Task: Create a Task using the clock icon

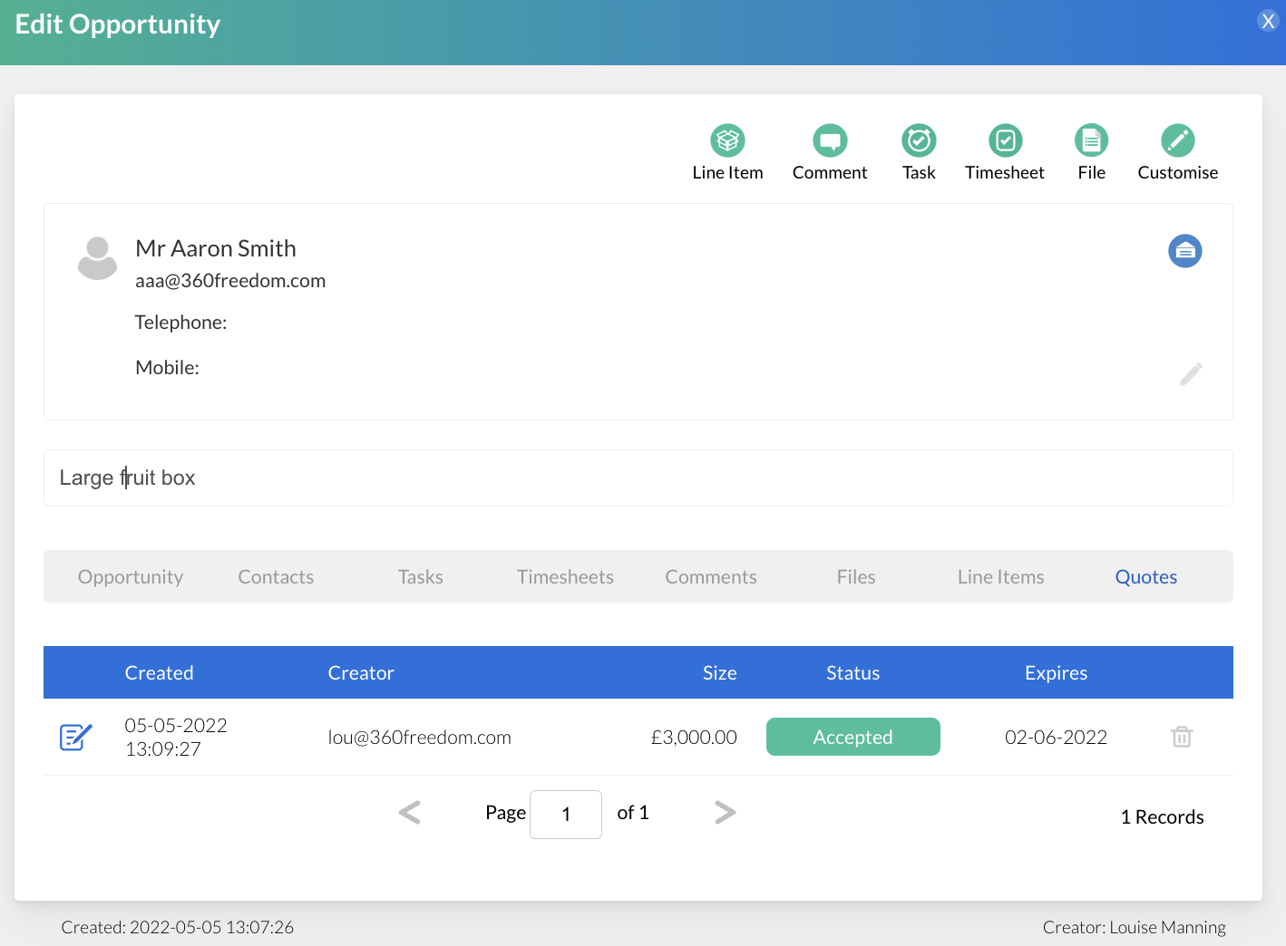Action: point(918,141)
